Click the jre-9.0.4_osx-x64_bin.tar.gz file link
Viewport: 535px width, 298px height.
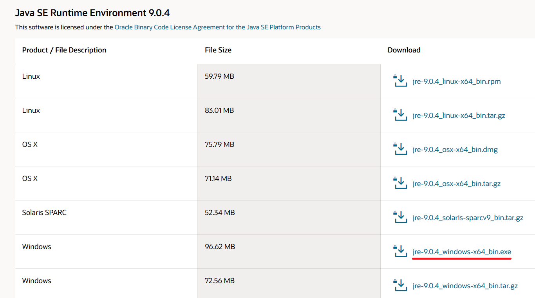coord(456,184)
